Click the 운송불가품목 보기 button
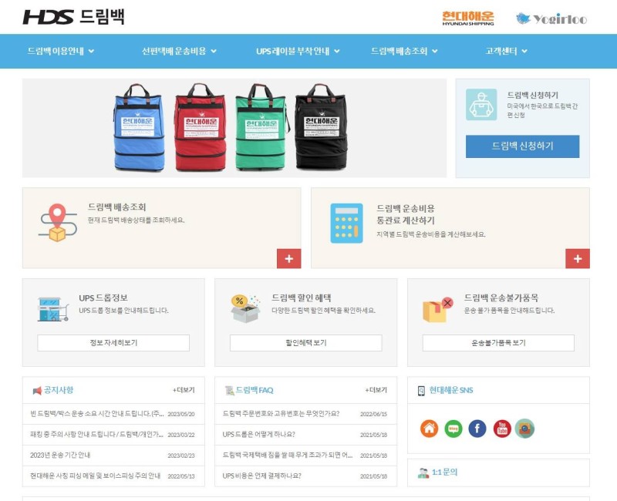617x501 pixels. pos(498,343)
